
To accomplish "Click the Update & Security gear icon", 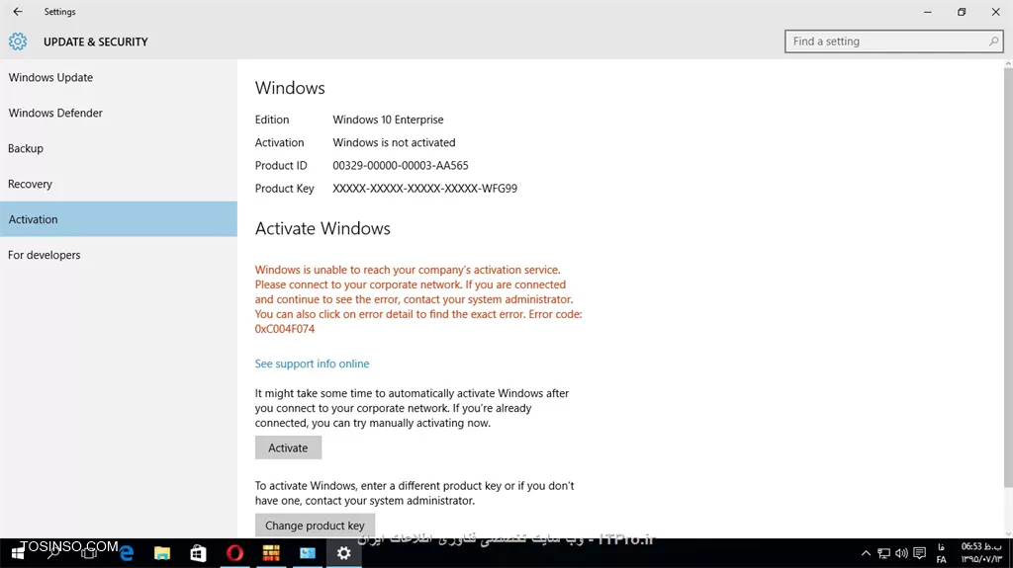I will 18,41.
